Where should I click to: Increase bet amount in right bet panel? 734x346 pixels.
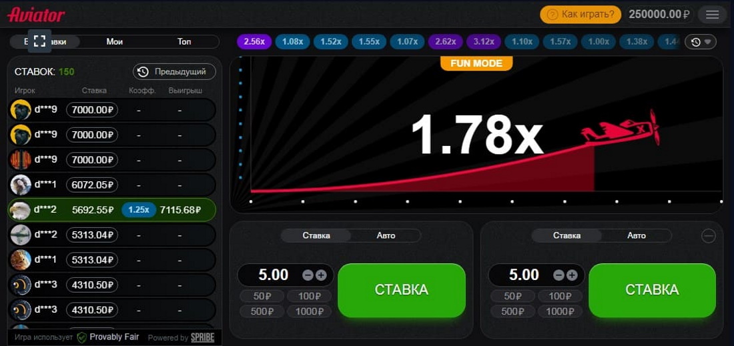click(572, 275)
